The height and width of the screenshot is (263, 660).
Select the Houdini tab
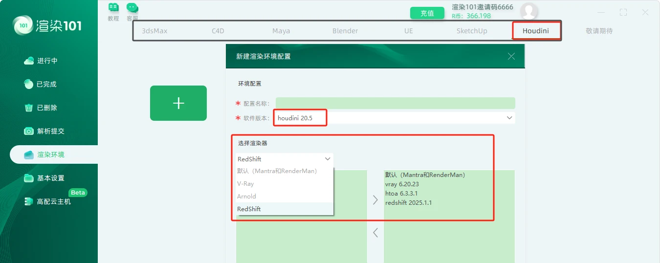536,31
